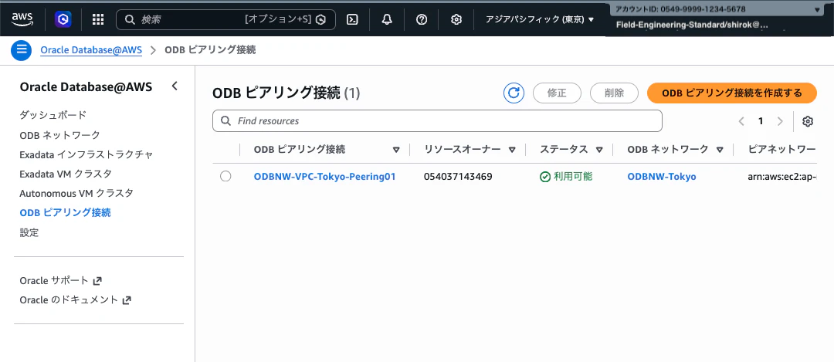Open the services grid menu

pos(98,19)
